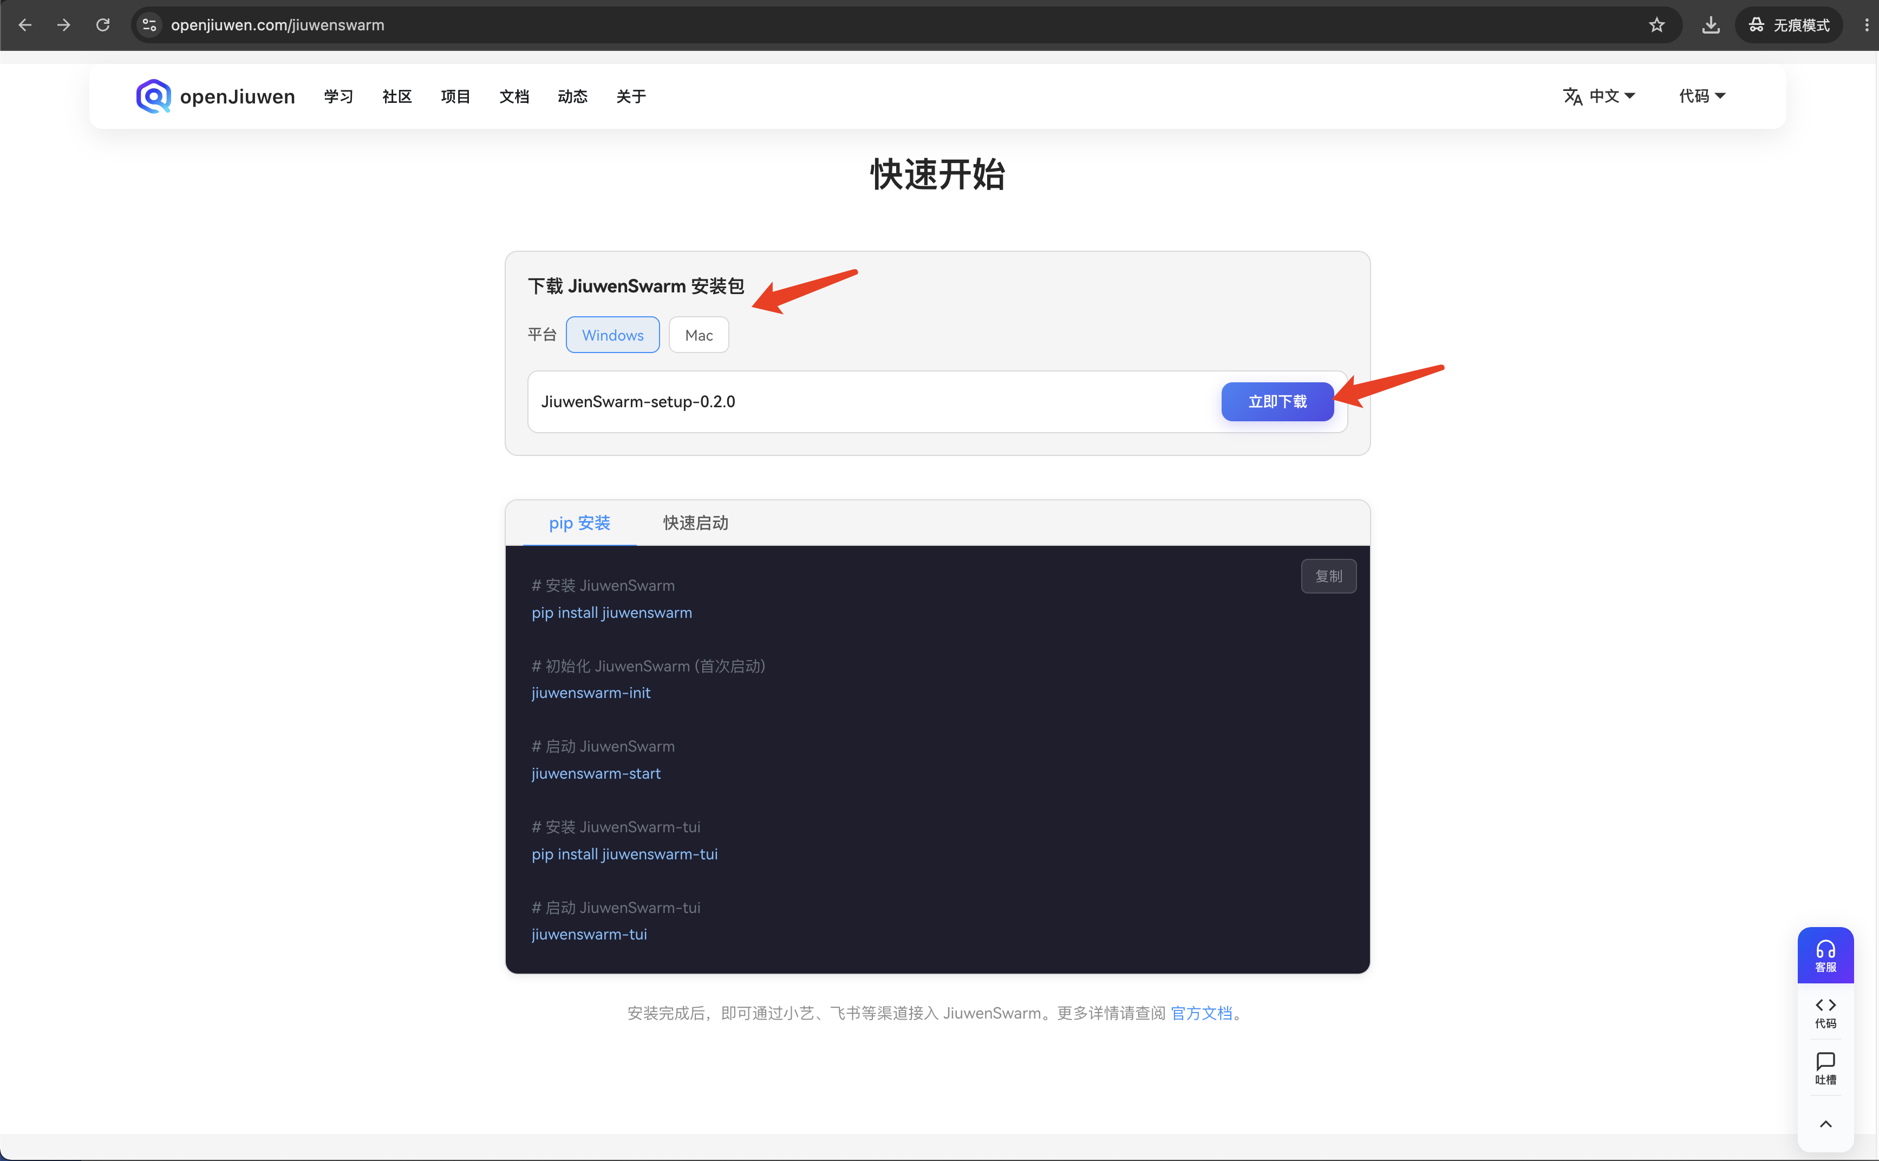This screenshot has height=1161, width=1879.
Task: Open the 关于 menu item
Action: tap(630, 96)
